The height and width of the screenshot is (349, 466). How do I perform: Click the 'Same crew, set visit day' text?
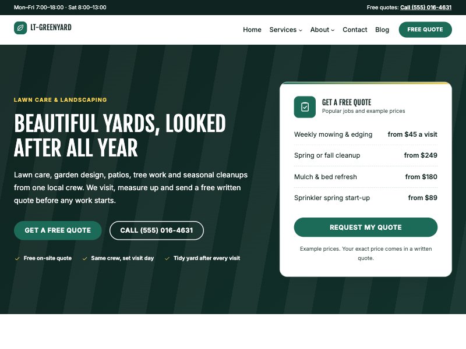pos(122,258)
